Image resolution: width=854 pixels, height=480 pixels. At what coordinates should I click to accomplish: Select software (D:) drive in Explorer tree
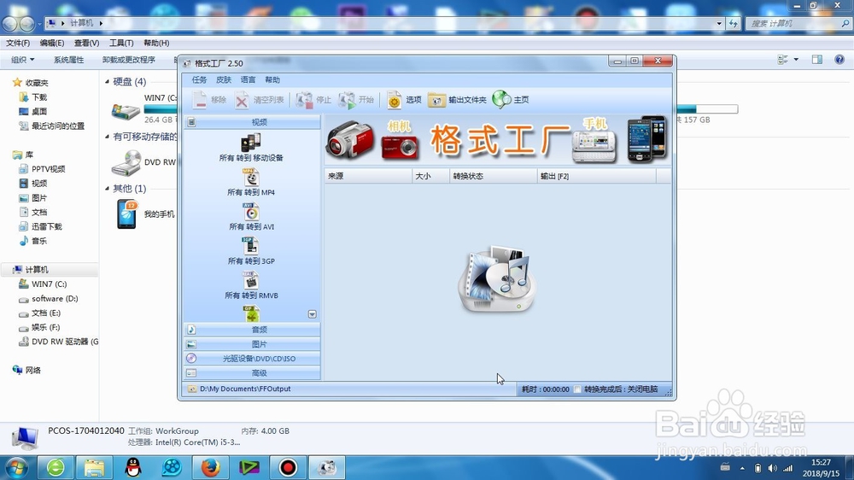(x=55, y=299)
